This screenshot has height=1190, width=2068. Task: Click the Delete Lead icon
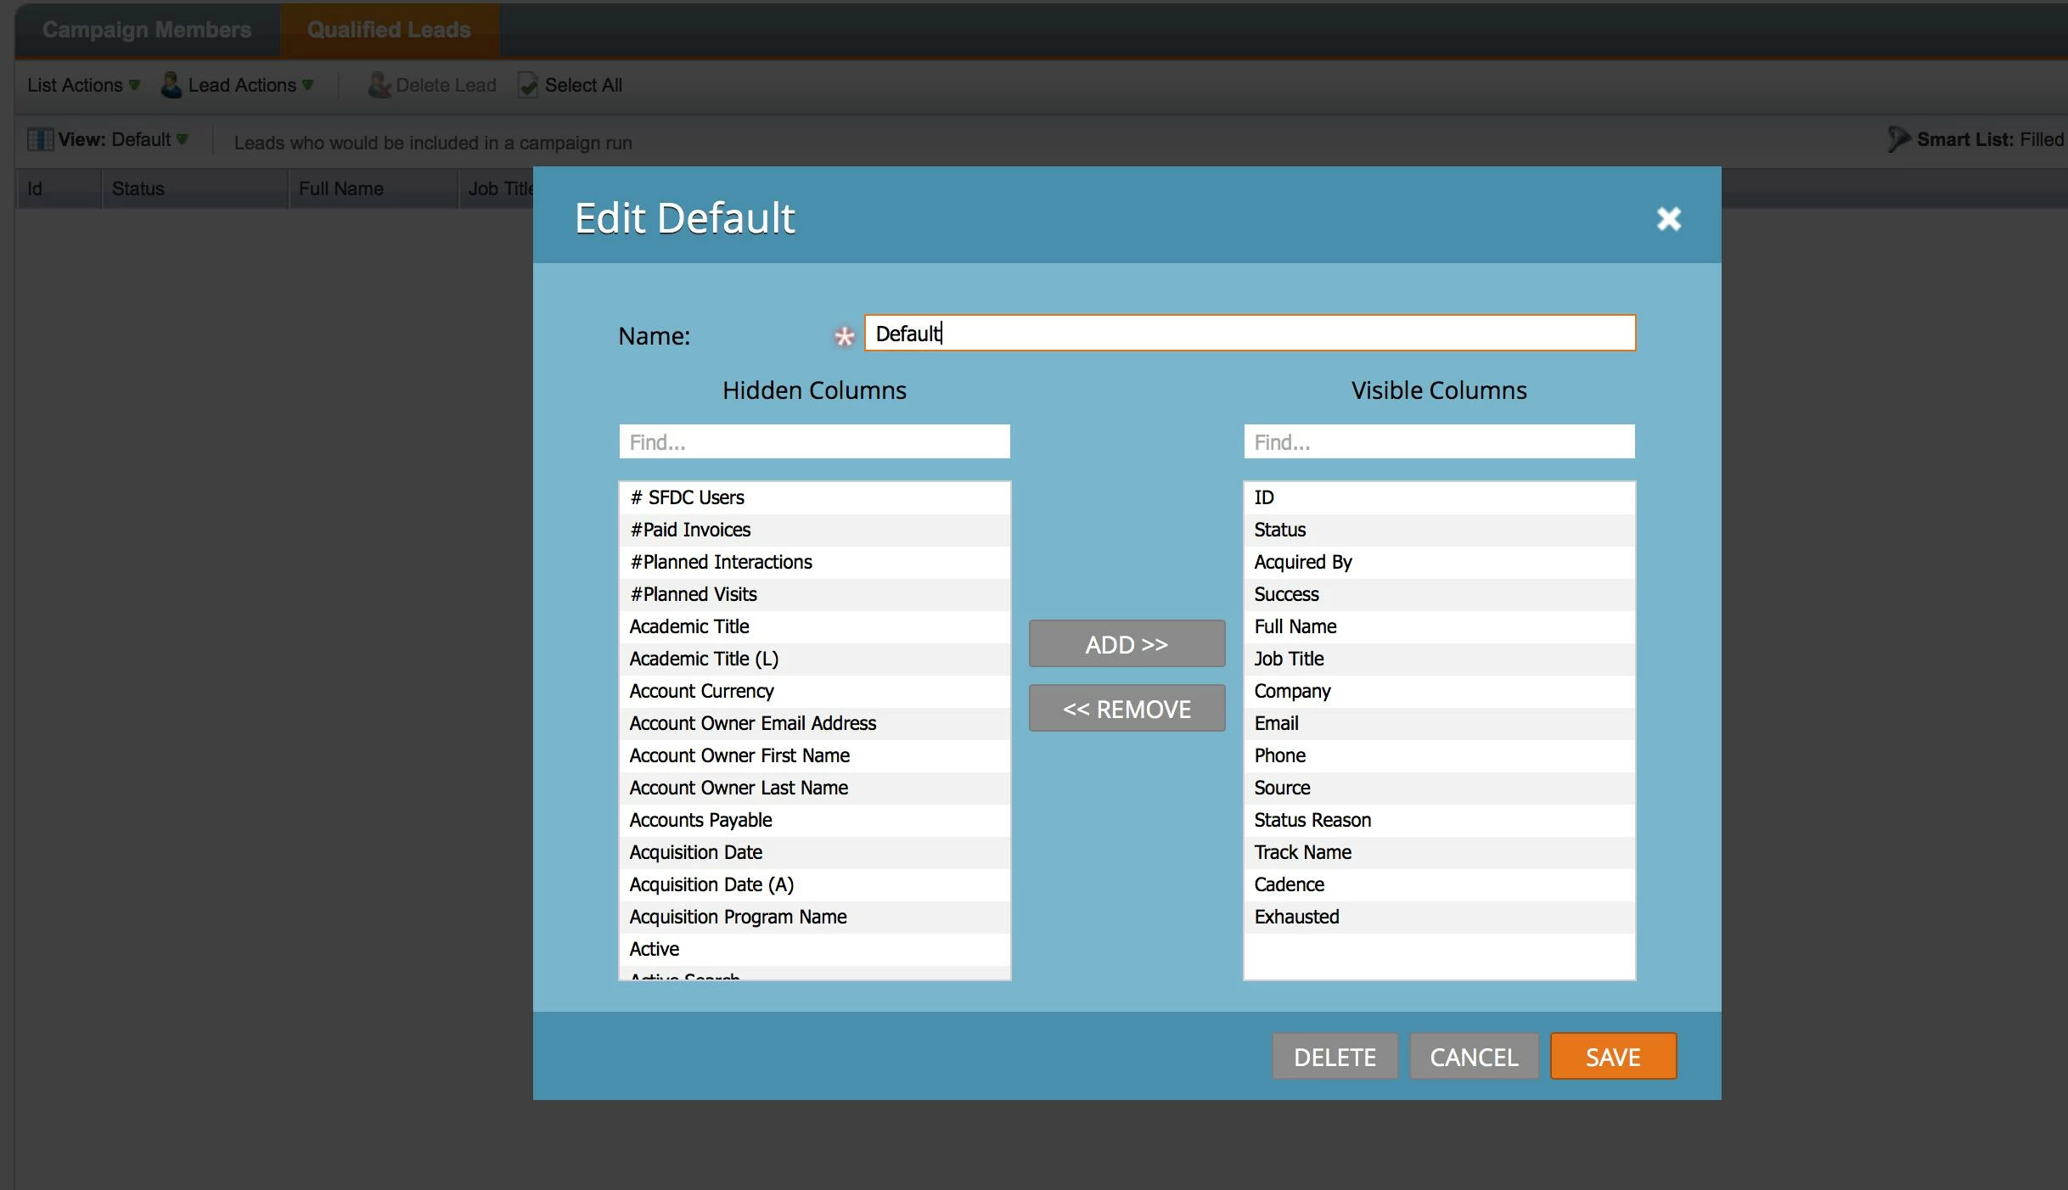[x=379, y=85]
